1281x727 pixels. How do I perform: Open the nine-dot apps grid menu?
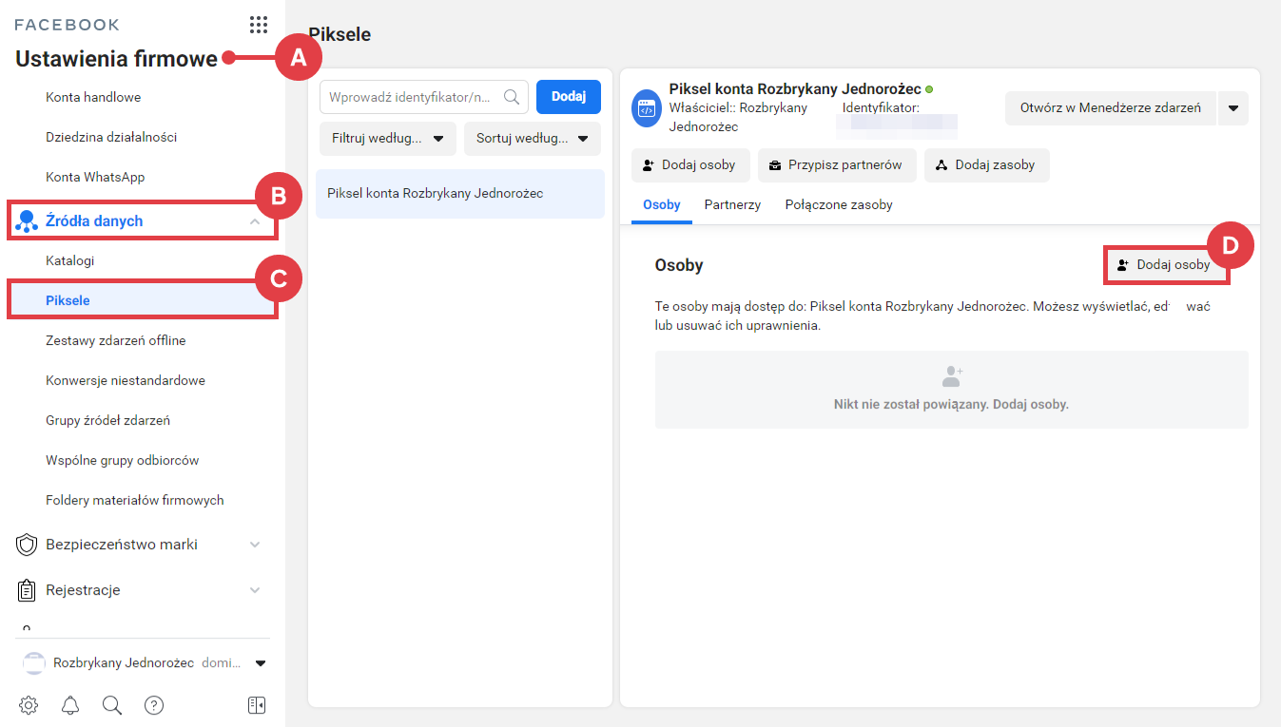(258, 25)
